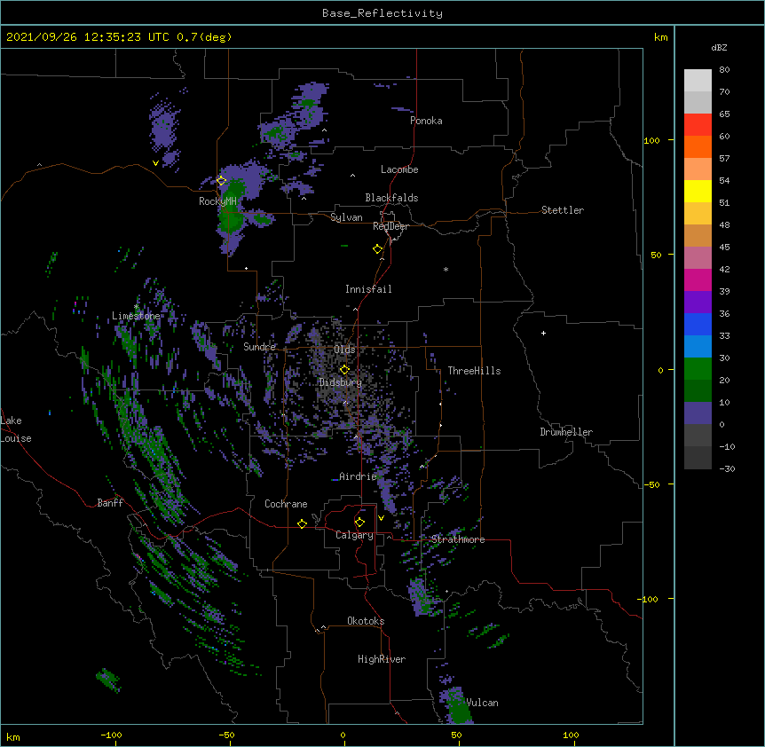Click the white plus marker north of Drumheller
Image resolution: width=765 pixels, height=747 pixels.
(x=543, y=333)
